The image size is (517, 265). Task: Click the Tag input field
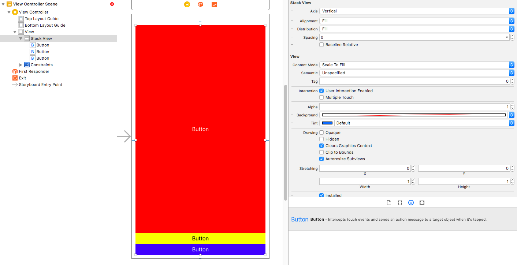tap(414, 81)
